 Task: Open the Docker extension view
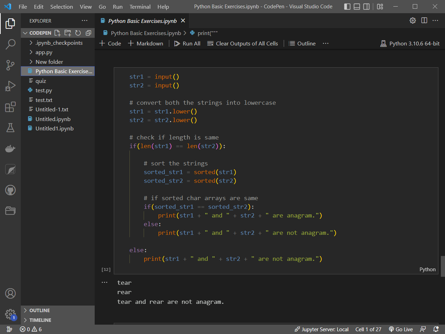[10, 148]
